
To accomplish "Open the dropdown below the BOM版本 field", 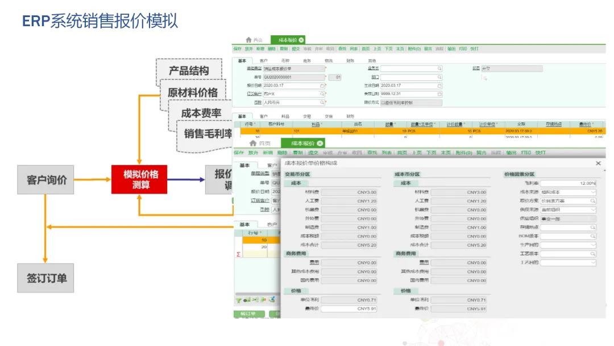I will point(593,245).
